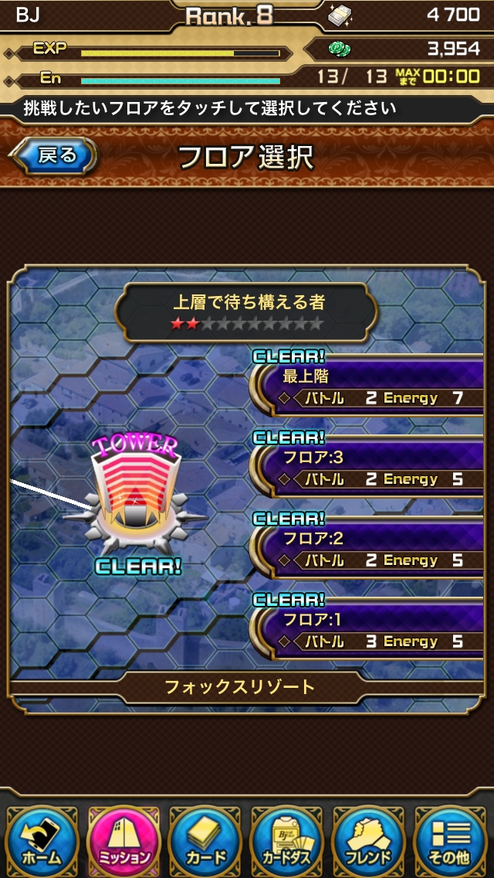
Task: Tap the cyan En energy bar
Action: tap(180, 80)
